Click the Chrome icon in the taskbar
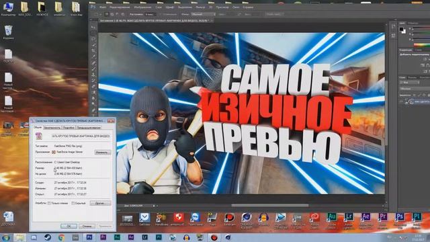430x242 pixels. coord(61,237)
